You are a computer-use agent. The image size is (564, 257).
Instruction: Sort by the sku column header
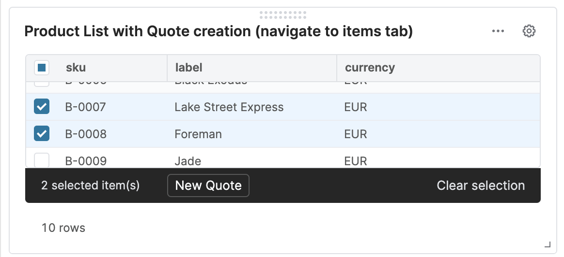(x=76, y=68)
